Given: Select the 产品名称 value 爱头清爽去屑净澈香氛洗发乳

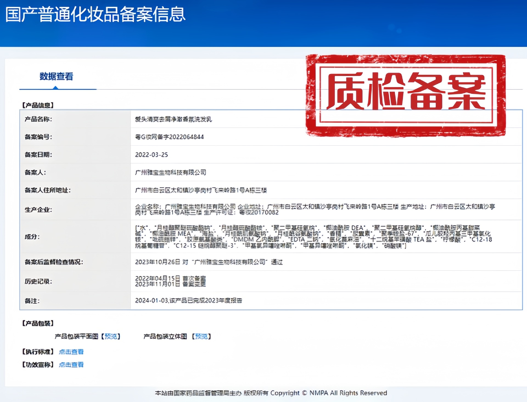Looking at the screenshot, I should coord(173,119).
